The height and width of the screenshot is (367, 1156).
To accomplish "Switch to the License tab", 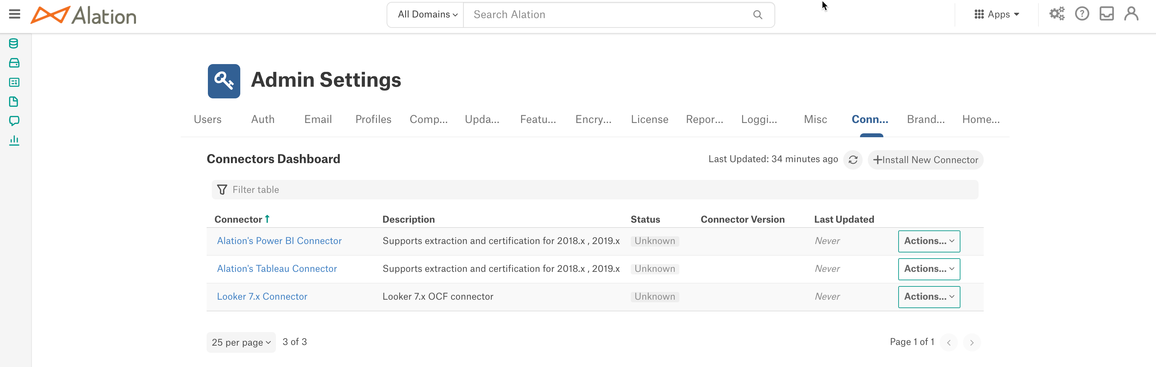I will [x=649, y=119].
